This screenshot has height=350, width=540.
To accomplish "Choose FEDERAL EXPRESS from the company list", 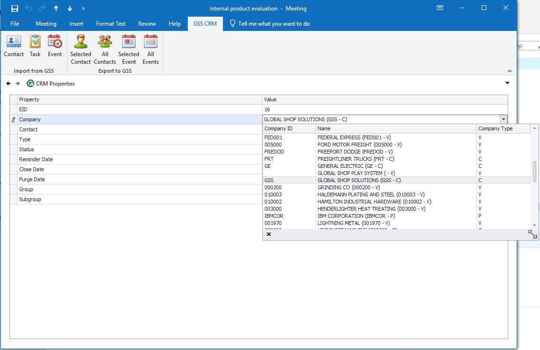I will 396,137.
